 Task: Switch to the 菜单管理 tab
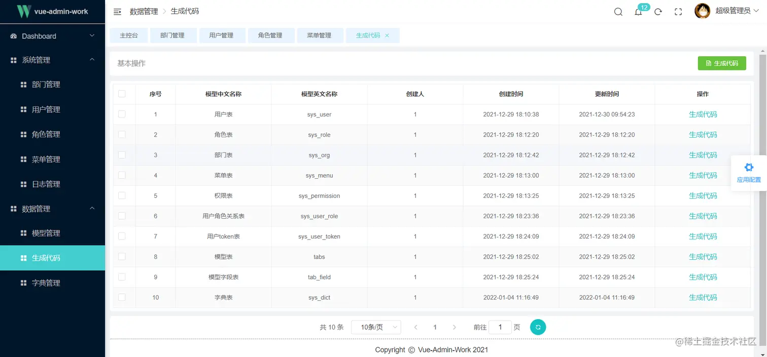319,35
